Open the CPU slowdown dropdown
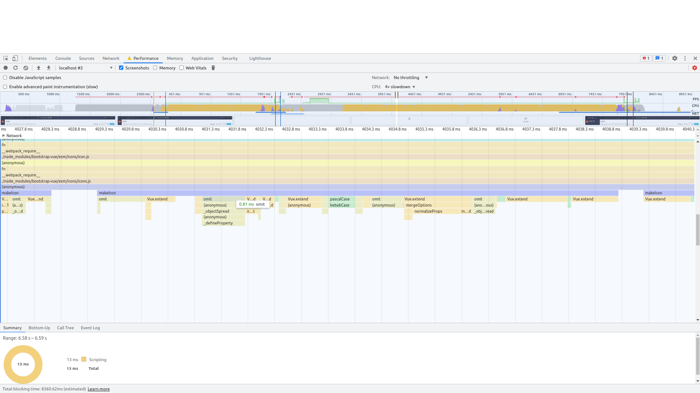 click(400, 87)
